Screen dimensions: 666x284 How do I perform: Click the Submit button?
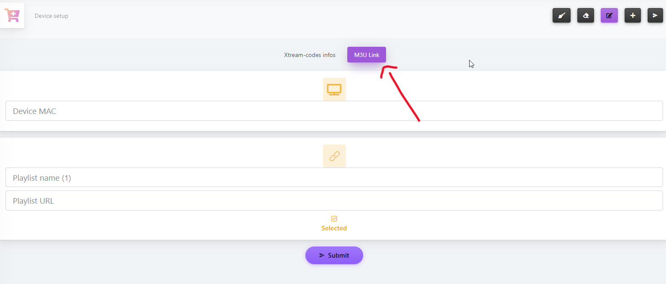[x=334, y=256]
